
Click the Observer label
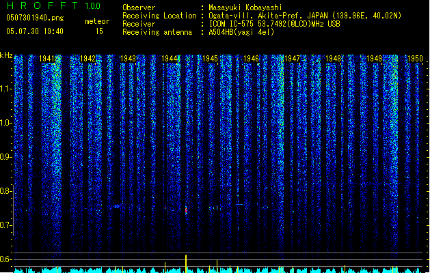point(139,8)
